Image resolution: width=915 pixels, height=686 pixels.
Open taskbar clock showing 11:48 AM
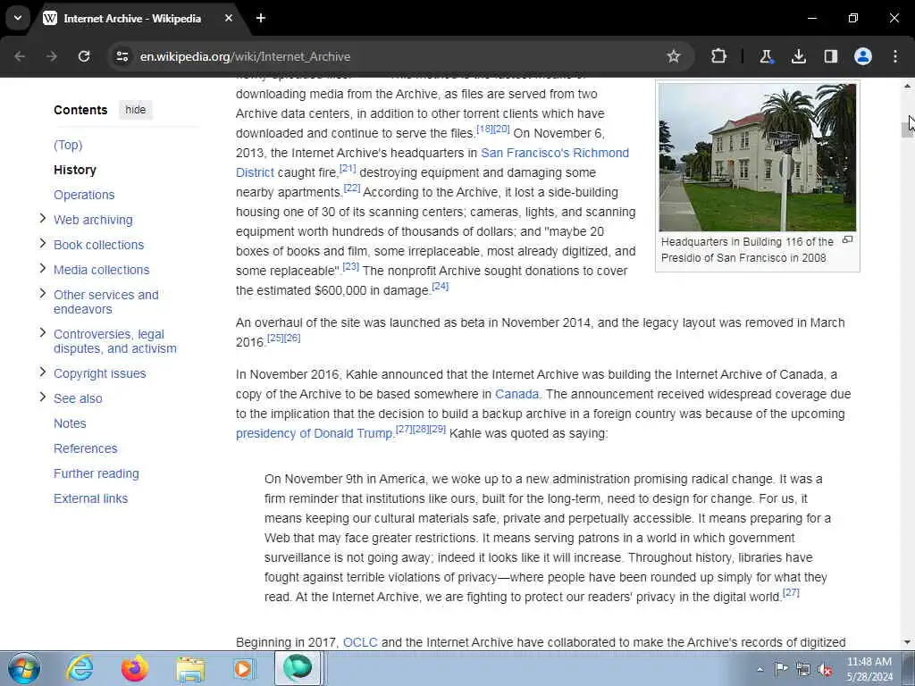pyautogui.click(x=869, y=669)
